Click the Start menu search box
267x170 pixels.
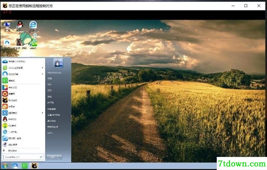pos(23,157)
